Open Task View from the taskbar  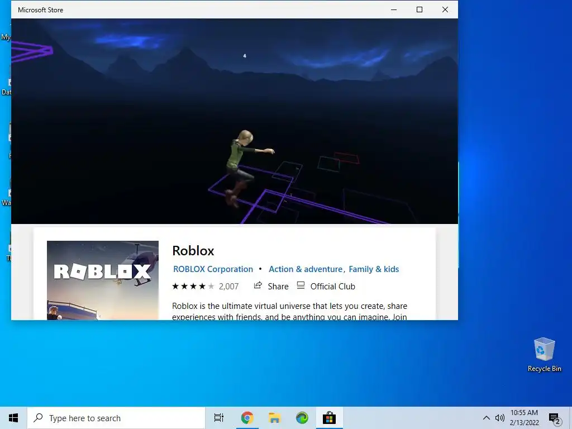click(219, 418)
